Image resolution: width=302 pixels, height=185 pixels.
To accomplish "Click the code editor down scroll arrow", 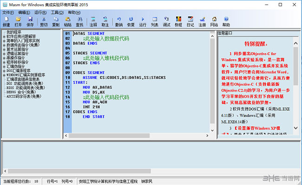I will (212, 131).
